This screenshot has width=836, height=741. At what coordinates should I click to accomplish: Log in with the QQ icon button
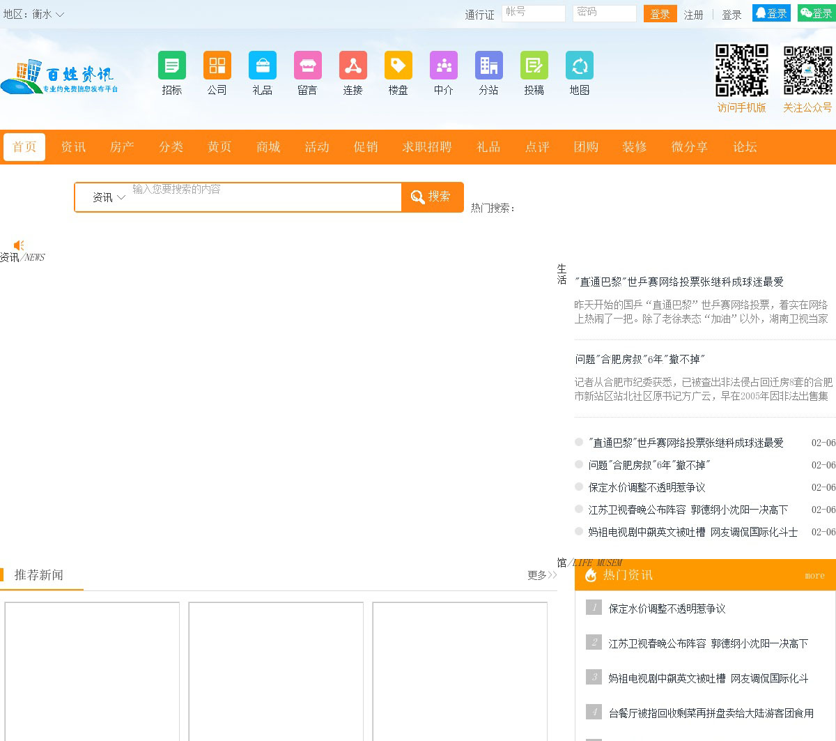(771, 13)
